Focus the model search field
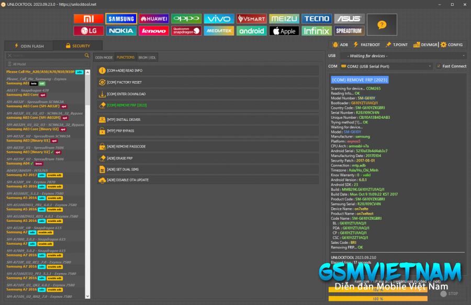Screen dimensions: 471x305 [48, 55]
